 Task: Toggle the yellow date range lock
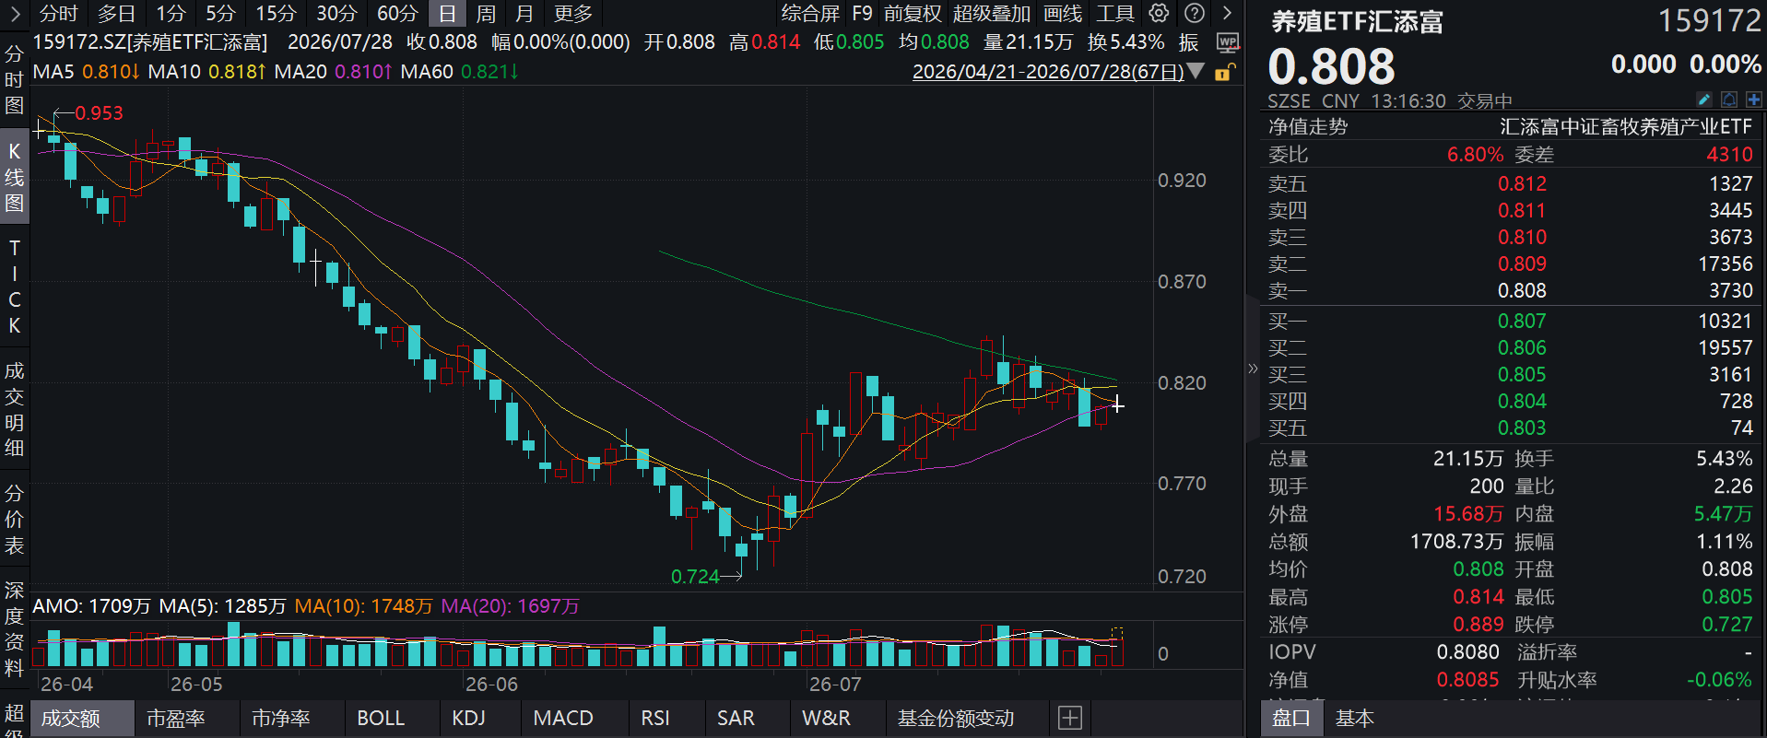(x=1224, y=72)
